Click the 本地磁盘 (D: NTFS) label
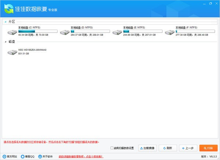The image size is (220, 160). click(x=82, y=28)
